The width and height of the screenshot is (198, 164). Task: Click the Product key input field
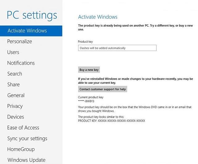[x=117, y=48]
